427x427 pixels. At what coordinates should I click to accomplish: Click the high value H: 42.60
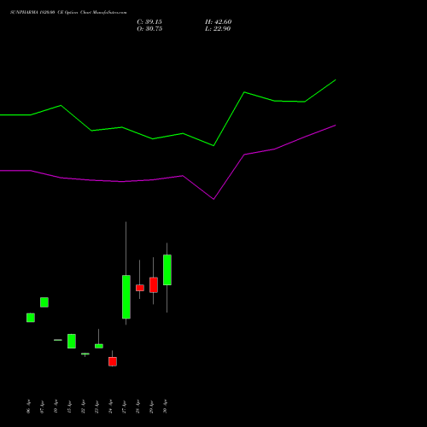(218, 22)
